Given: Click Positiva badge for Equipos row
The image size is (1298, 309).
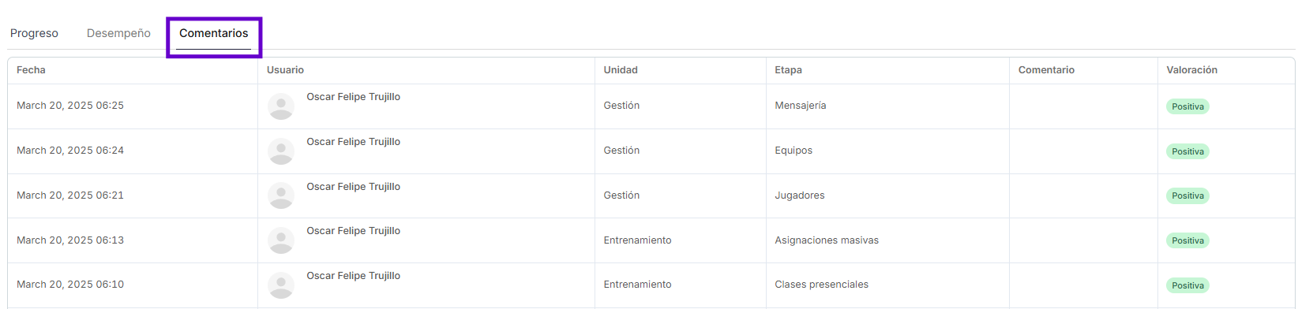Looking at the screenshot, I should (1187, 151).
